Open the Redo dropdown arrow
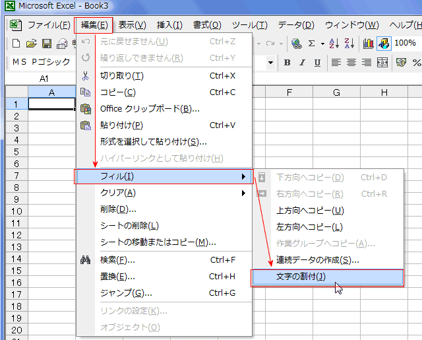Viewport: 422px width, 340px height. [281, 44]
